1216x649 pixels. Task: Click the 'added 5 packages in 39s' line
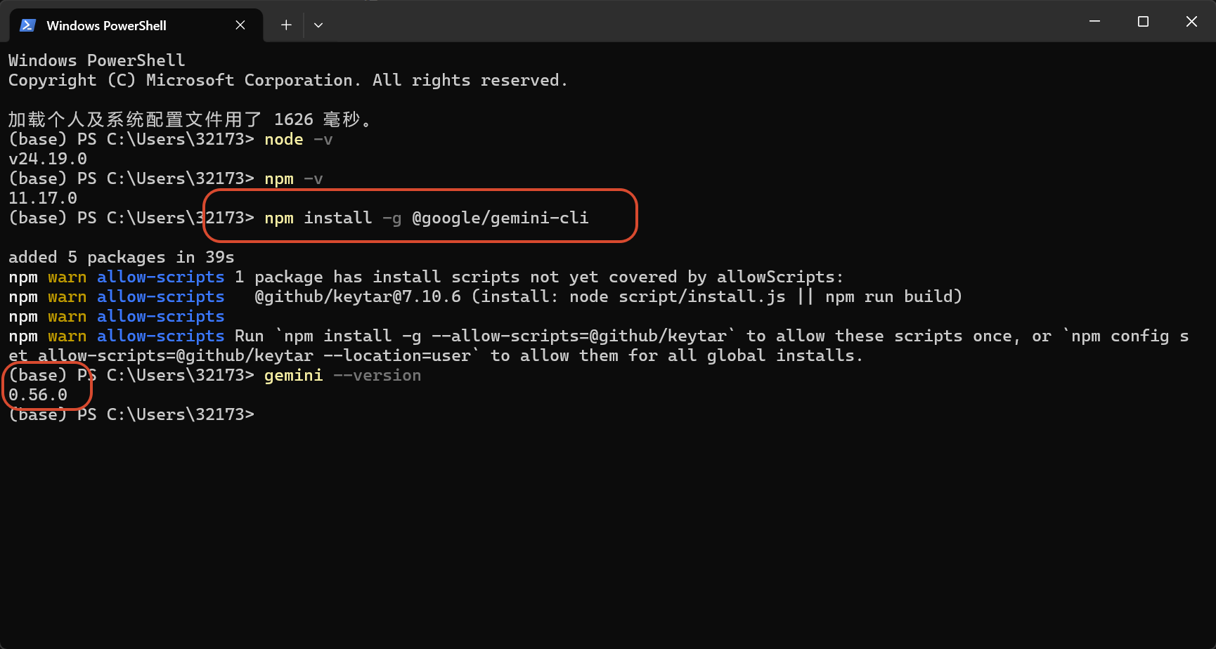[x=122, y=258]
